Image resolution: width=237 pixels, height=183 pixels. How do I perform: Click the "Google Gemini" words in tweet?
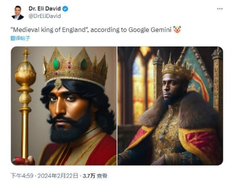pos(150,30)
